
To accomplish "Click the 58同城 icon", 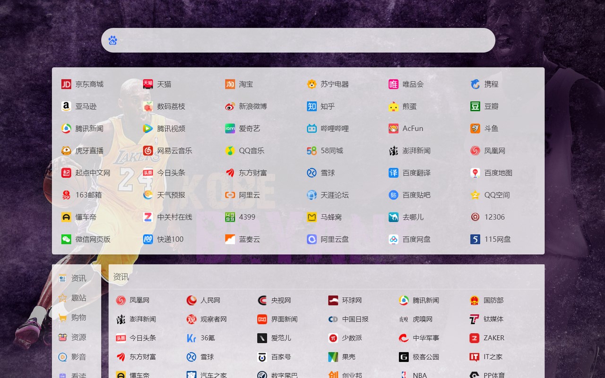I will [x=311, y=151].
